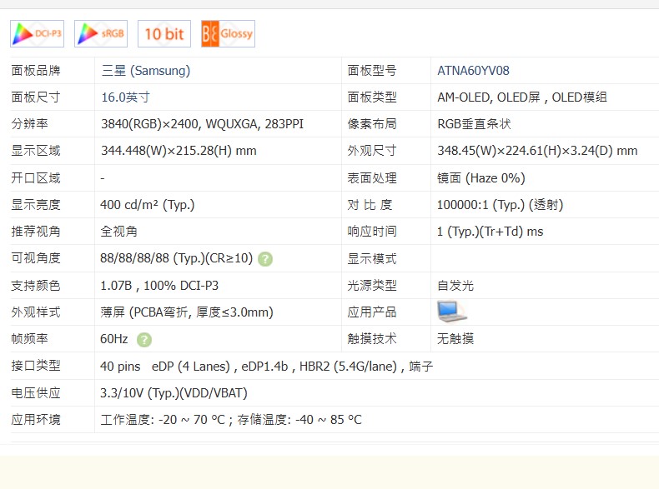This screenshot has width=659, height=489.
Task: Follow the 16.0英寸 panel size link
Action: [125, 97]
